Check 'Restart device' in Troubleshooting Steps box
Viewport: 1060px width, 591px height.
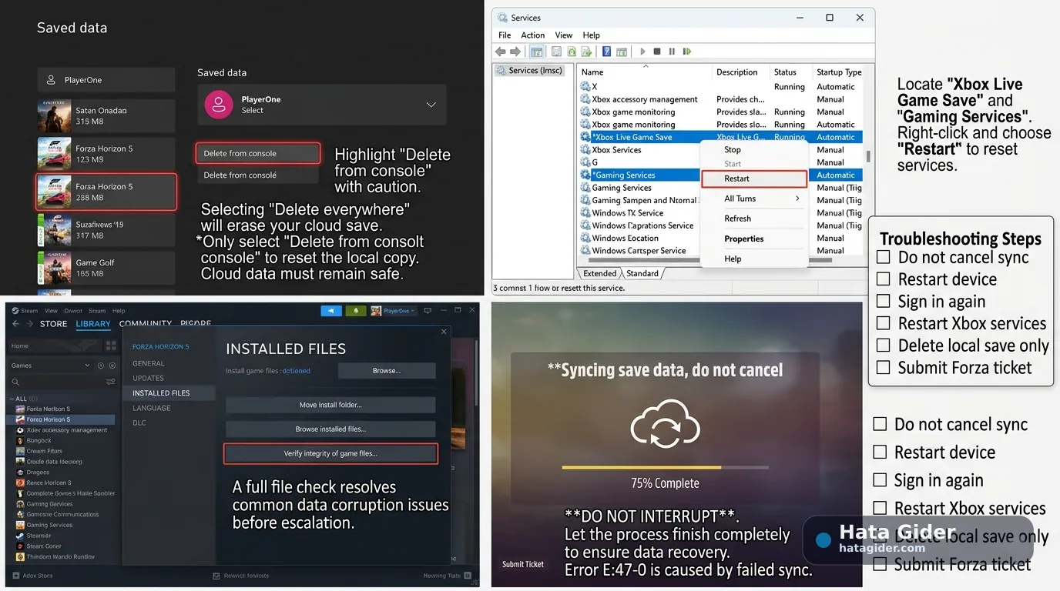(x=884, y=279)
